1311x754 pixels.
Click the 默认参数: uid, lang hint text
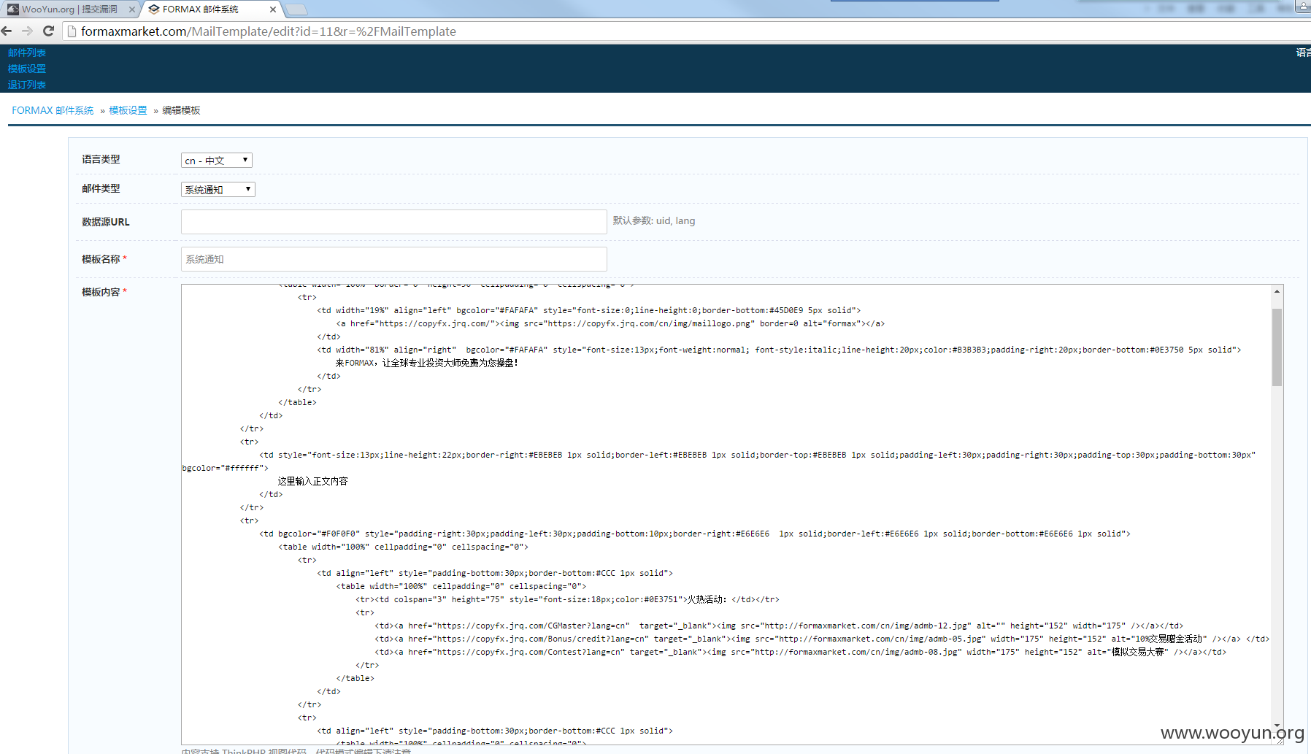[x=654, y=220]
